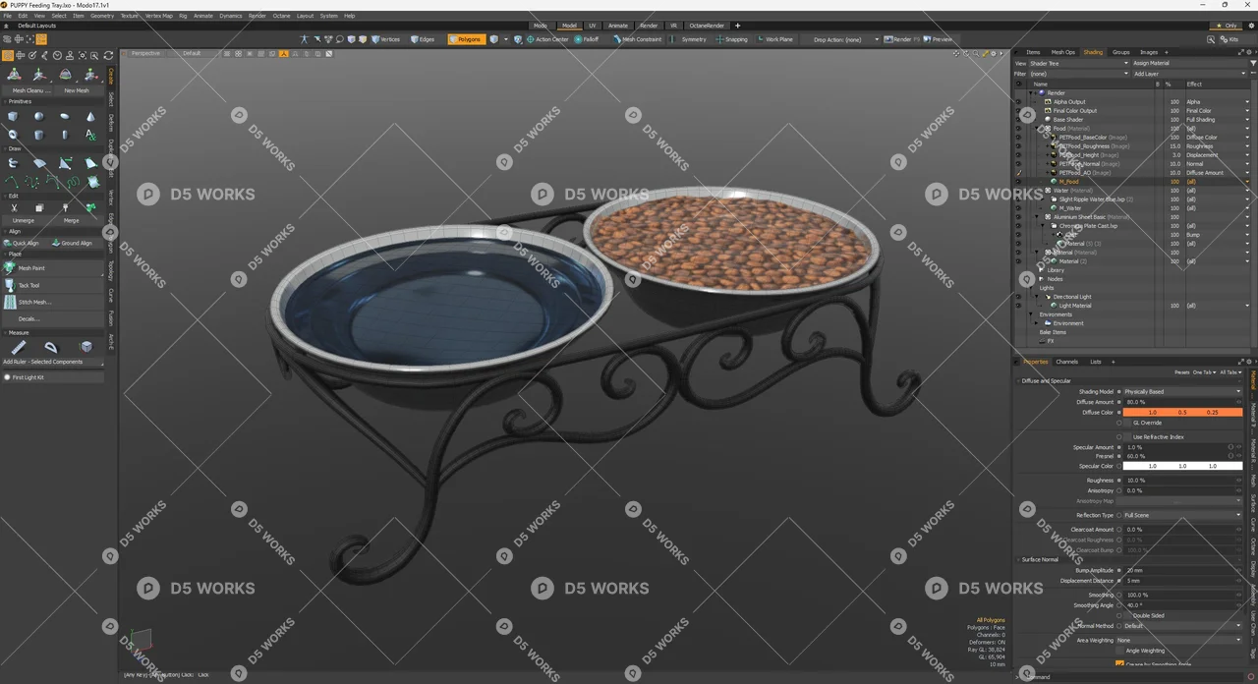Open the Shader Tree view dropdown

tap(1078, 63)
